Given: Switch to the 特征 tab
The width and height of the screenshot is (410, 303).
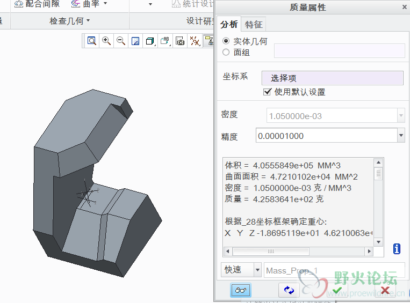Looking at the screenshot, I should click(x=254, y=25).
